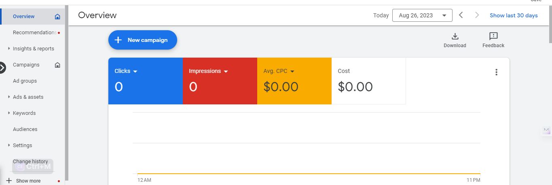Click the Download icon
Screen dimensions: 552x185
click(x=455, y=36)
